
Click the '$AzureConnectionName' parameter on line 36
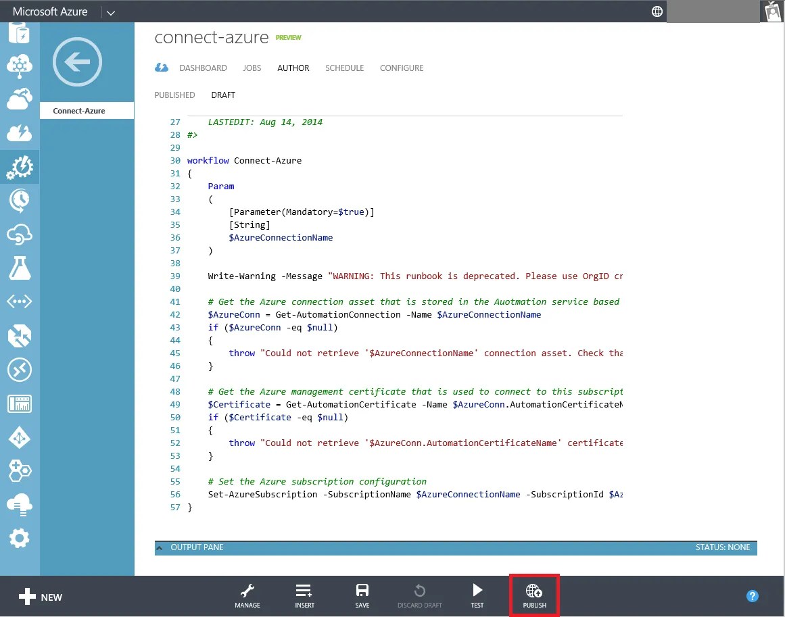(x=281, y=238)
